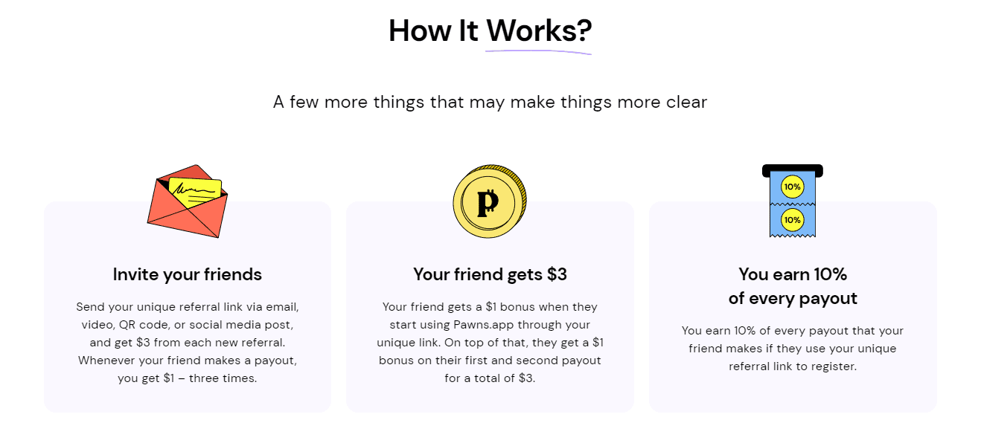The height and width of the screenshot is (446, 981).
Task: Select the Invite your friends title
Action: coord(188,274)
